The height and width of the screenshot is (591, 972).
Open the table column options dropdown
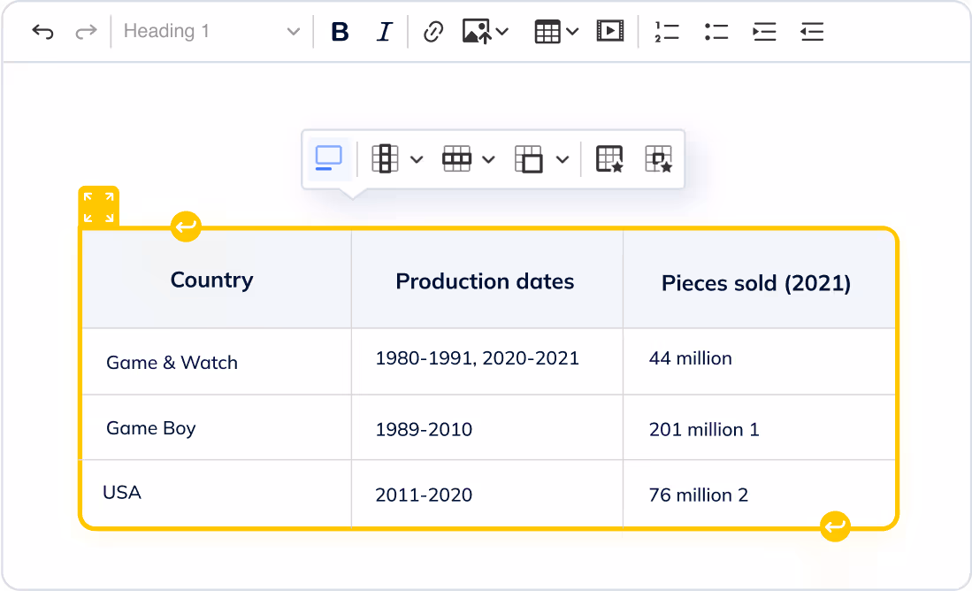(x=397, y=159)
